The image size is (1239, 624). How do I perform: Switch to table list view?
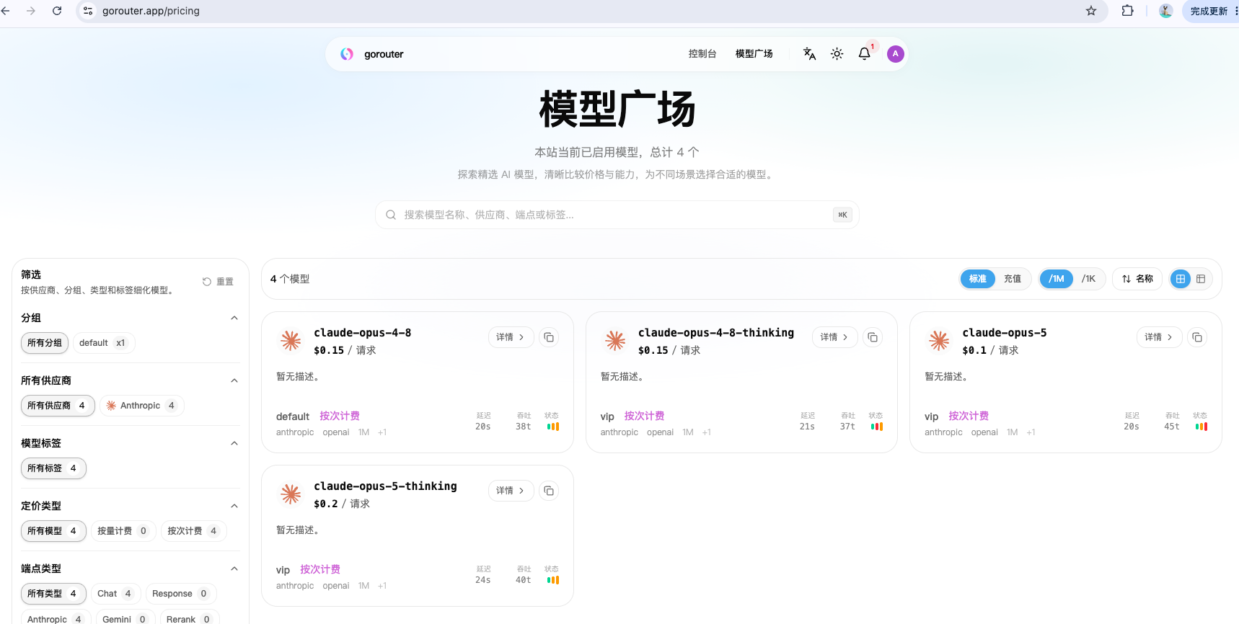[1201, 279]
